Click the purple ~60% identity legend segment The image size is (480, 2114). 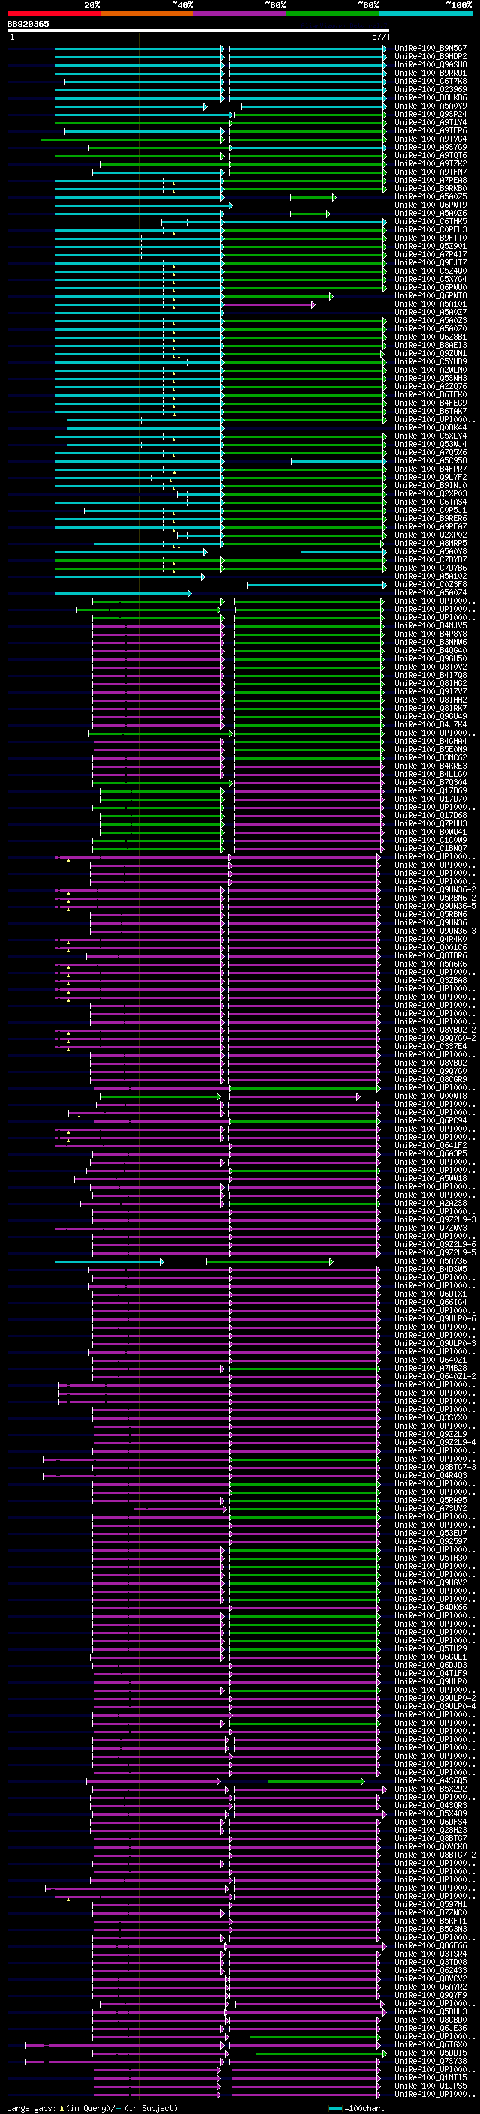pos(241,13)
